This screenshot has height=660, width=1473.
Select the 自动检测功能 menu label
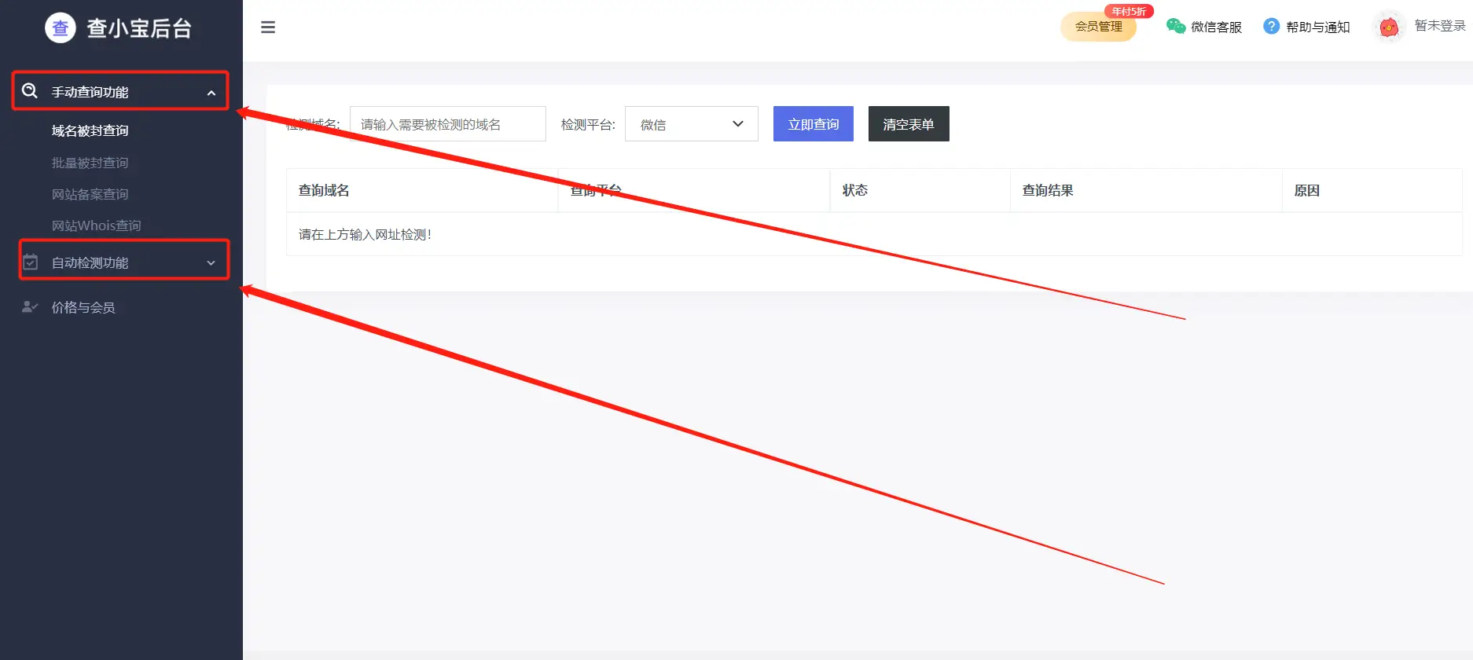click(90, 262)
